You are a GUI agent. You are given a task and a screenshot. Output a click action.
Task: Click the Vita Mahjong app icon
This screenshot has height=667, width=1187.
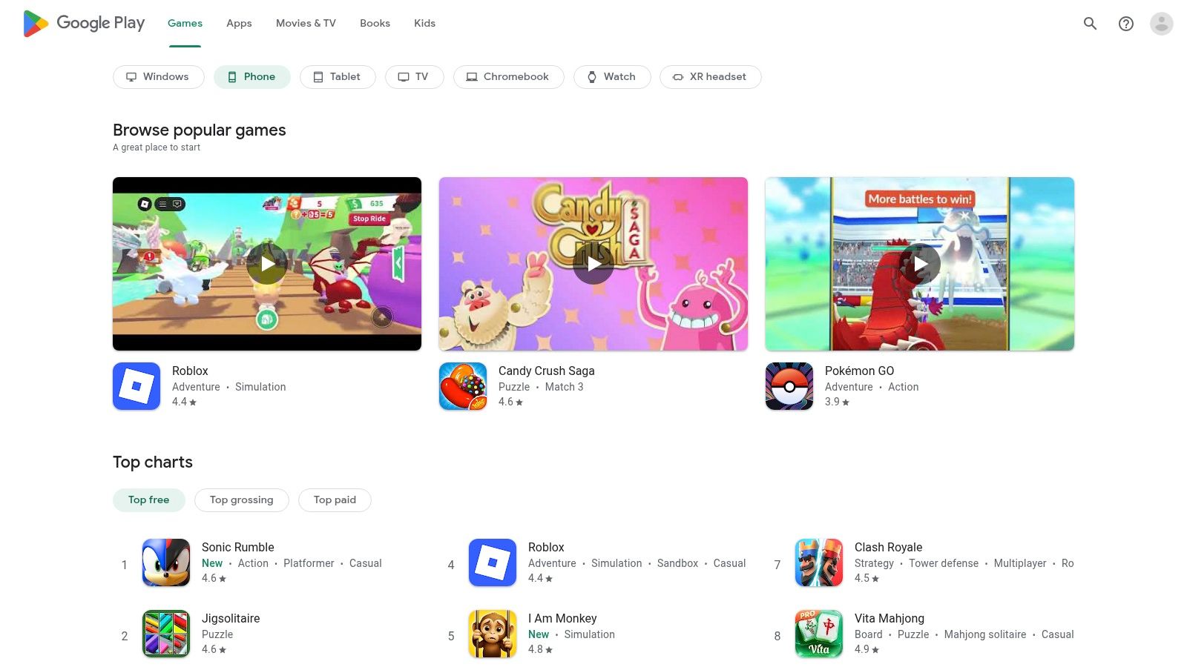point(818,634)
